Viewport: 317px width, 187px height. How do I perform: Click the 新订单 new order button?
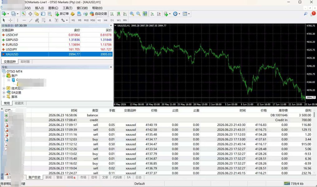[62, 14]
